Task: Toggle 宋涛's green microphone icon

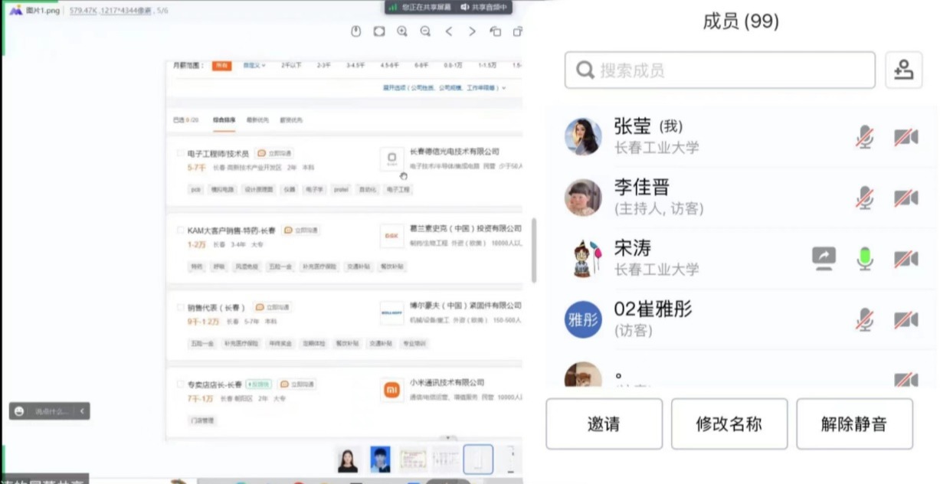Action: coord(865,259)
